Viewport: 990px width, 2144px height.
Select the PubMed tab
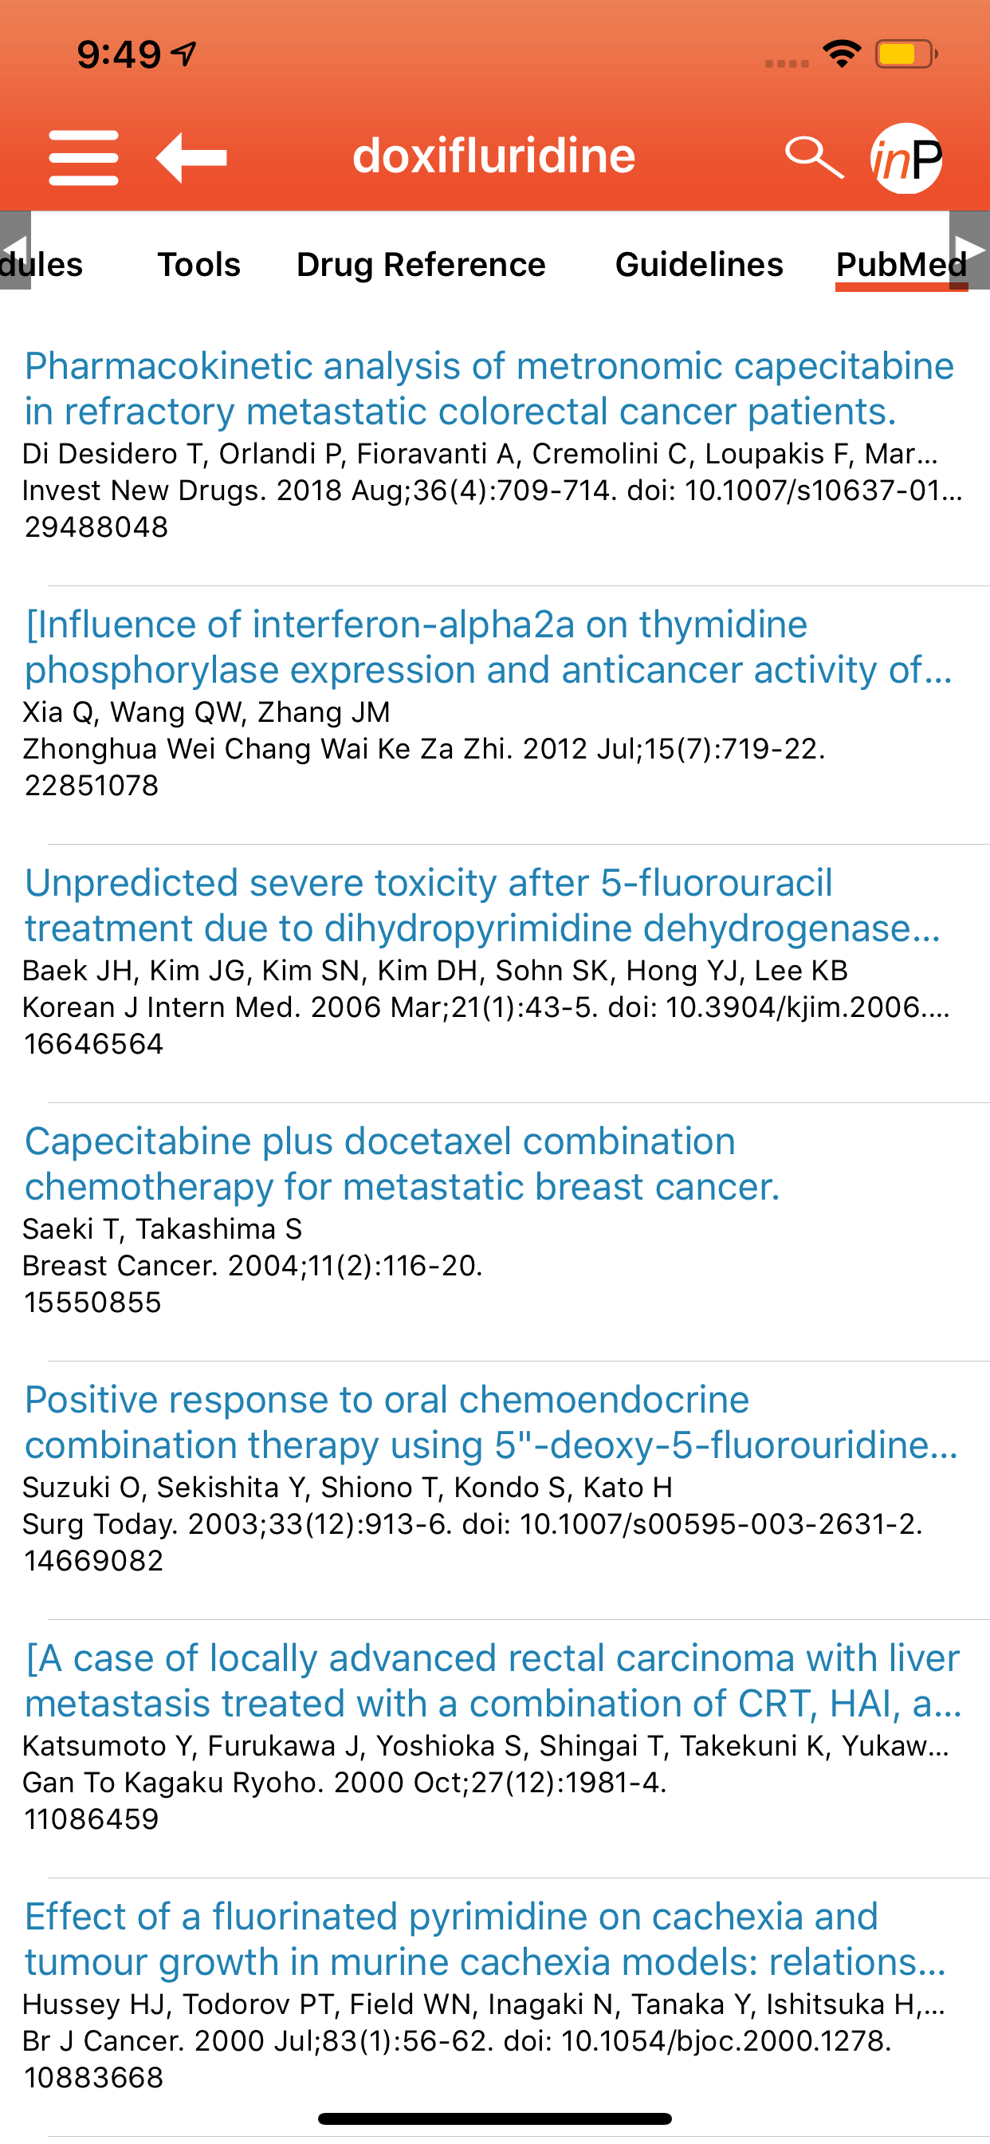pyautogui.click(x=900, y=265)
